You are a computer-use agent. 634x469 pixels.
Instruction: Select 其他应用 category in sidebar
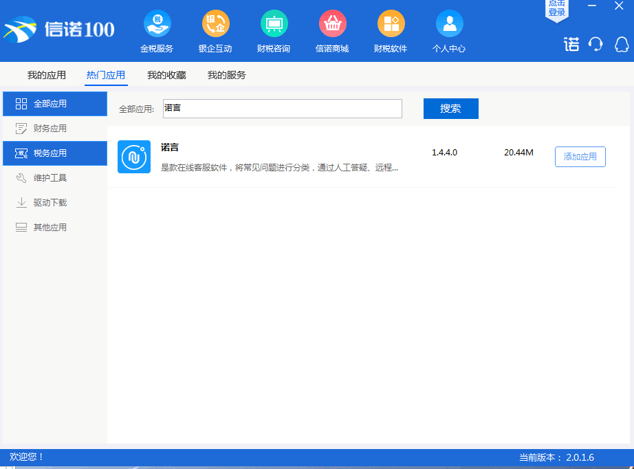pyautogui.click(x=55, y=227)
